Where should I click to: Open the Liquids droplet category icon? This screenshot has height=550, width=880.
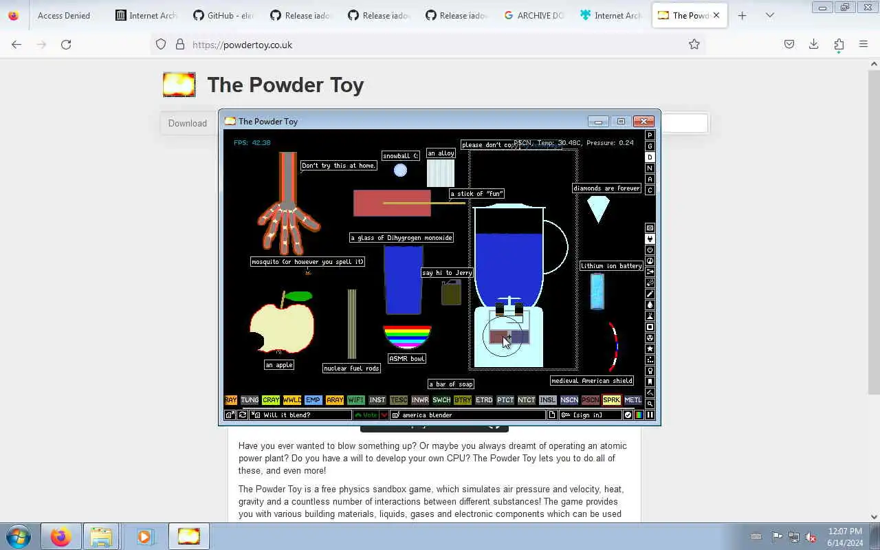point(650,305)
